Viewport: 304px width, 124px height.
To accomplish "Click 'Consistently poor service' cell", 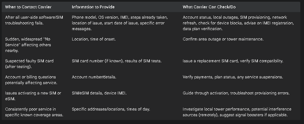I will pyautogui.click(x=34, y=112).
